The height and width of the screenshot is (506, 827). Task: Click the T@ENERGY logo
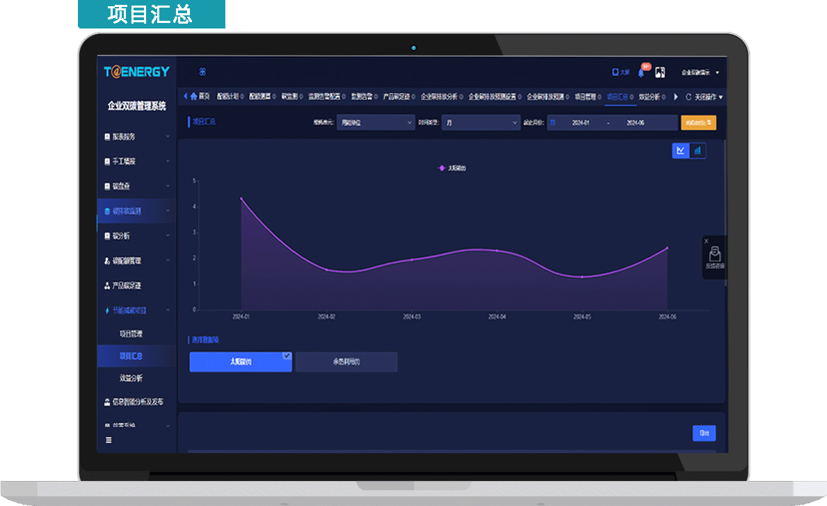point(136,72)
